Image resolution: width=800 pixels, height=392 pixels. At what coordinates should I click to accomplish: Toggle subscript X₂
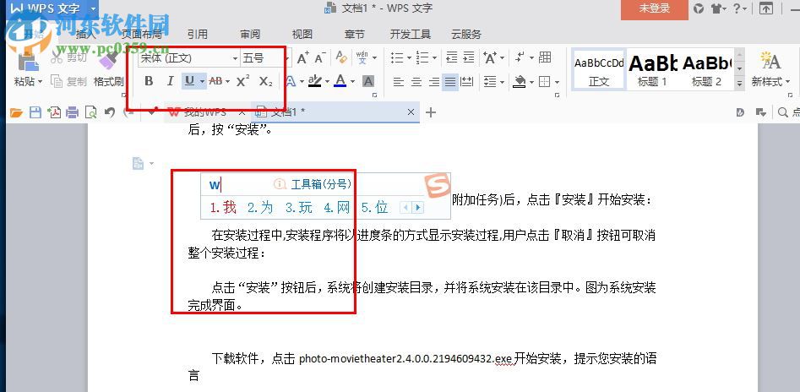point(266,81)
